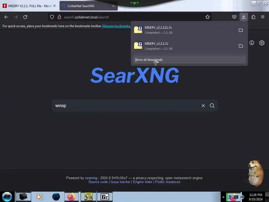Open the Firefox hamburger menu
269x202 pixels.
263,17
